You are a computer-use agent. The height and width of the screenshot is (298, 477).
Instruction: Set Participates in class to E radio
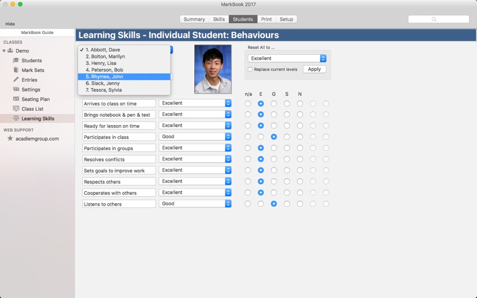click(261, 137)
